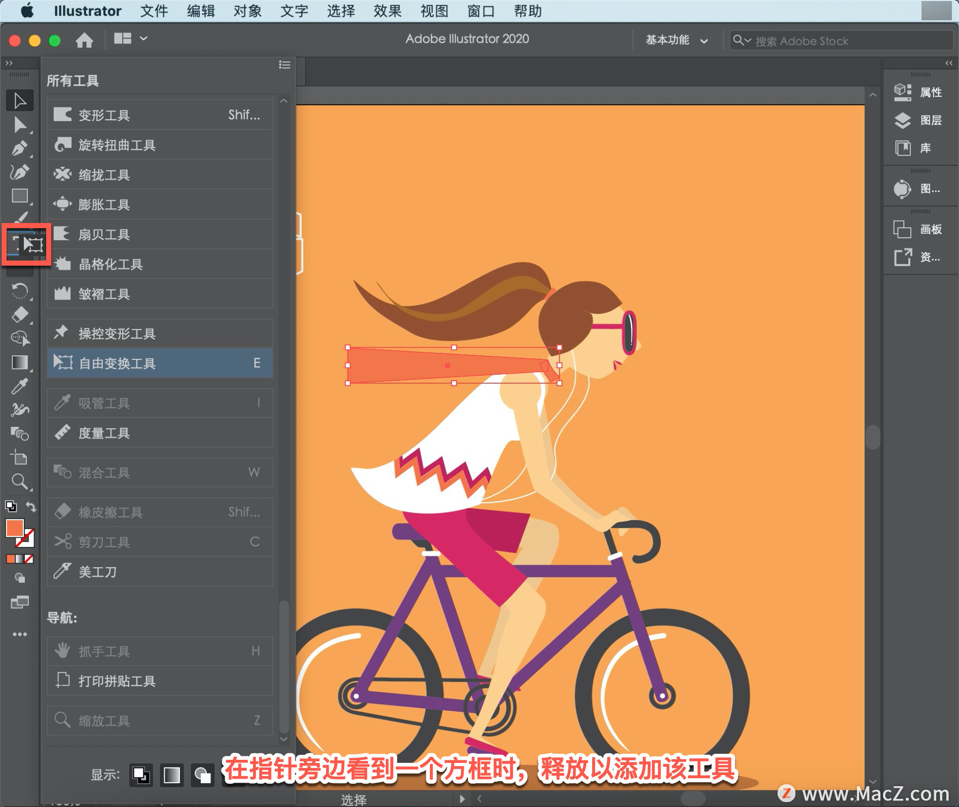Select the Zoom tool in toolbar
The width and height of the screenshot is (959, 807).
click(20, 482)
